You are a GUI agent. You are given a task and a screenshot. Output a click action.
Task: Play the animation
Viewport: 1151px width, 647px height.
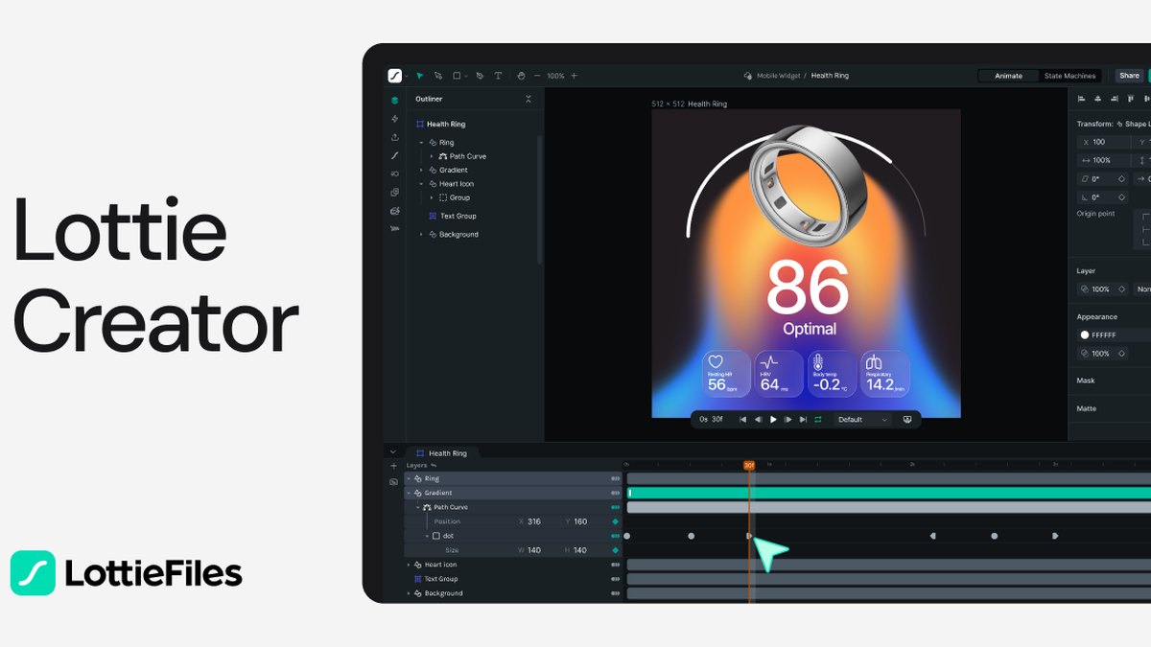point(773,419)
